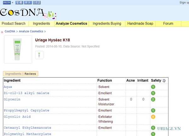Open the Product Search menu
Image resolution: width=189 pixels, height=136 pixels.
(x=14, y=24)
